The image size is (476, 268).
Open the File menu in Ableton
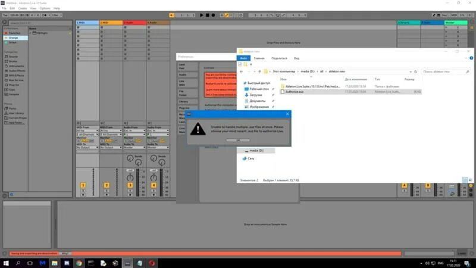coord(4,8)
